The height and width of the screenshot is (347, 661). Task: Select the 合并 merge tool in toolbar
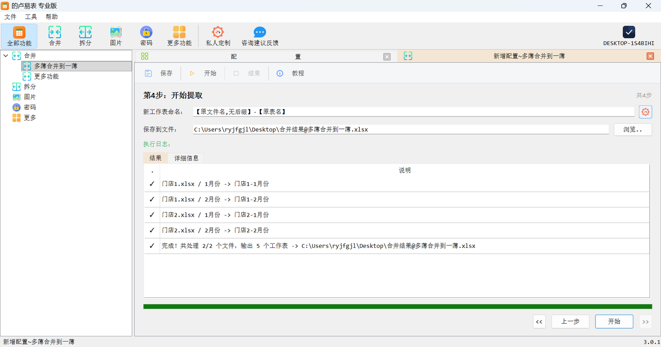[55, 36]
